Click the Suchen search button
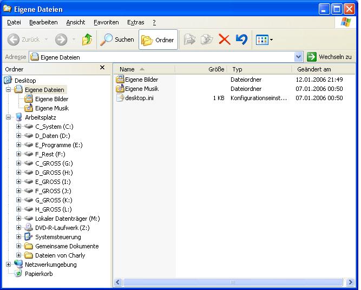This screenshot has width=361, height=290. (117, 39)
